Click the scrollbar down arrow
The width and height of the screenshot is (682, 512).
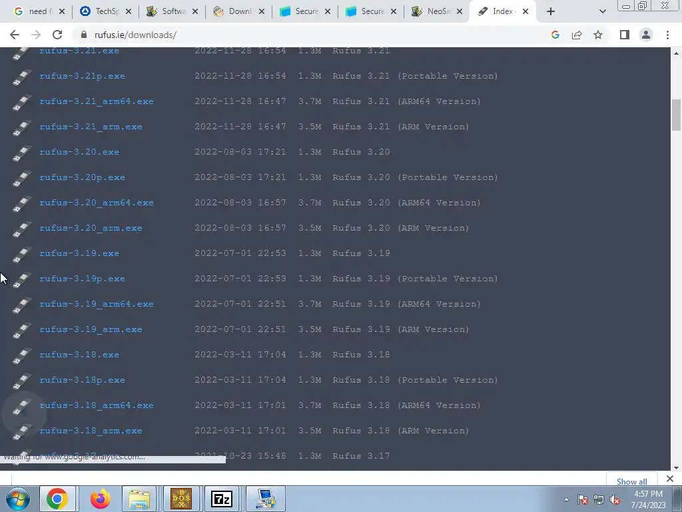click(x=676, y=467)
